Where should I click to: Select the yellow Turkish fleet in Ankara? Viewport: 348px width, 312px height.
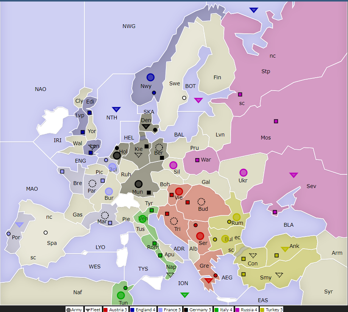(x=285, y=249)
